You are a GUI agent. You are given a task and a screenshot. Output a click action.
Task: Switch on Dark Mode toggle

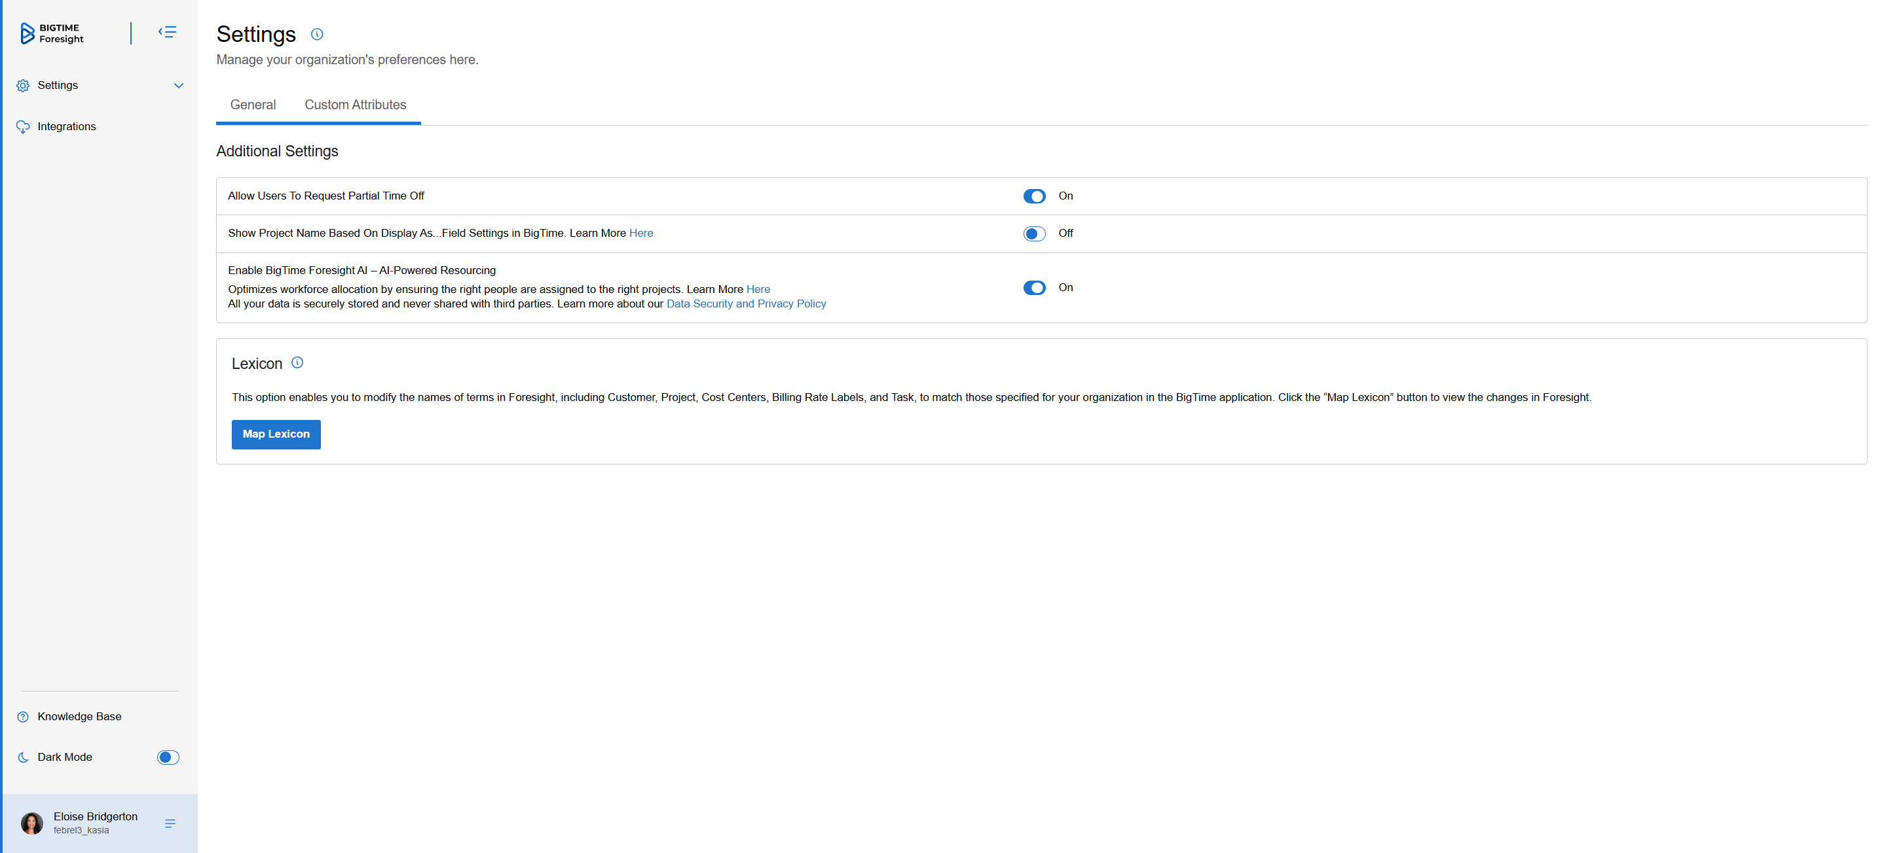point(168,757)
